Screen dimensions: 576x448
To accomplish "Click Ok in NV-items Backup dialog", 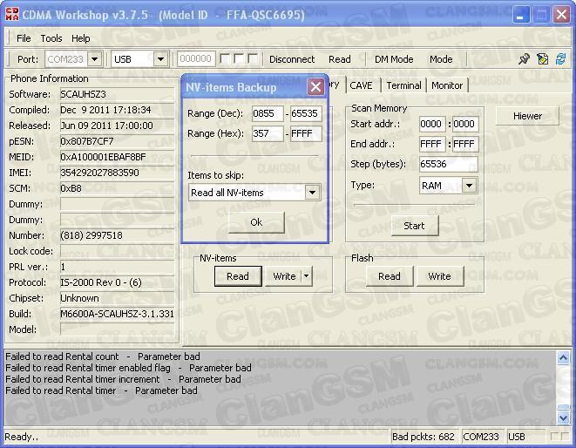I will [x=256, y=222].
